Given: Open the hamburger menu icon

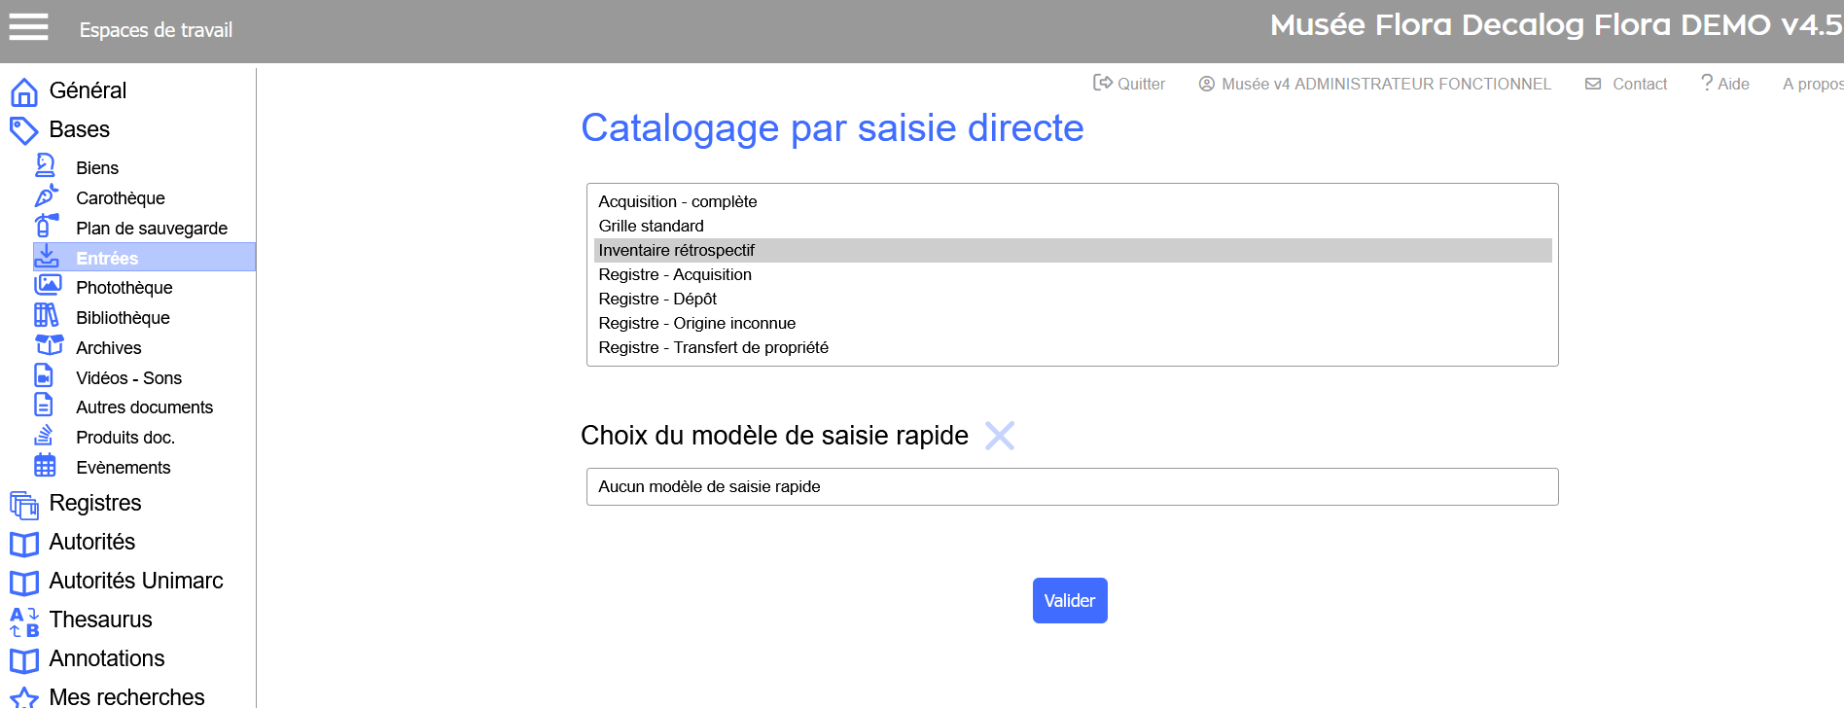Looking at the screenshot, I should 28,27.
